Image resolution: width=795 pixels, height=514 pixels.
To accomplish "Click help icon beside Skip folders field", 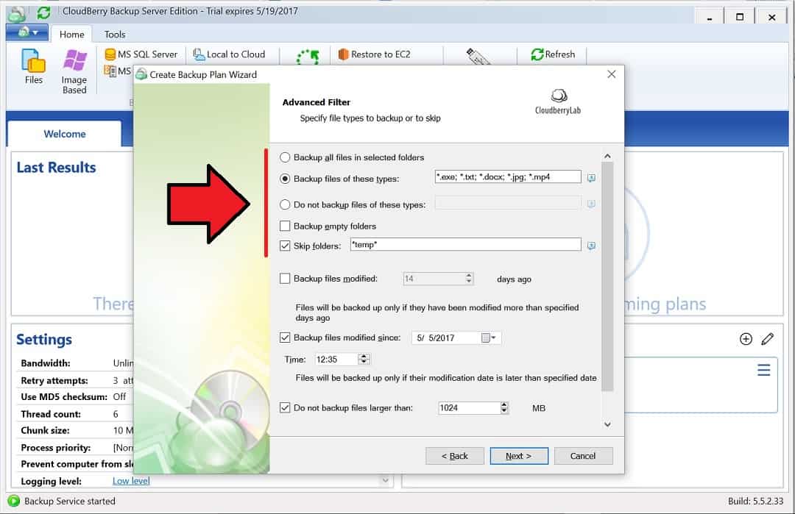I will tap(591, 246).
